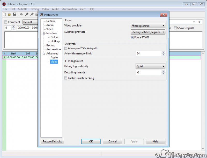Open the Video provider dropdown
Viewport: 207px width, 158px height.
148,26
